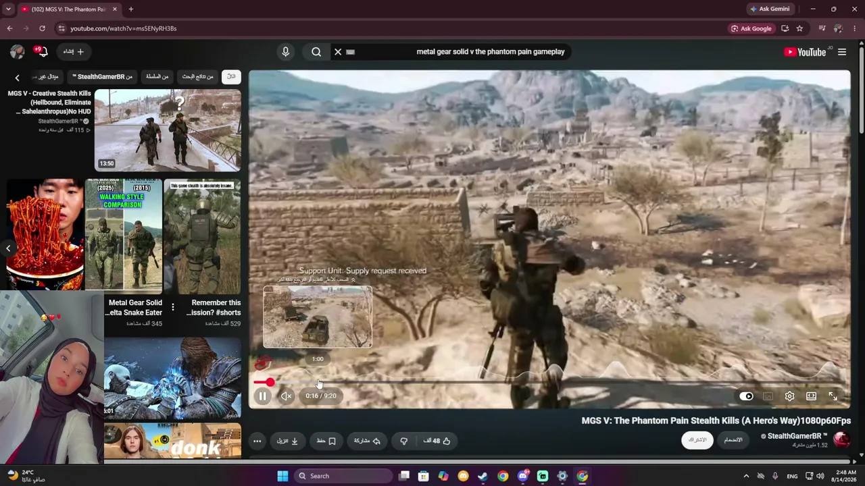The image size is (865, 486).
Task: Open the Walking Style Comparison short
Action: 124,235
